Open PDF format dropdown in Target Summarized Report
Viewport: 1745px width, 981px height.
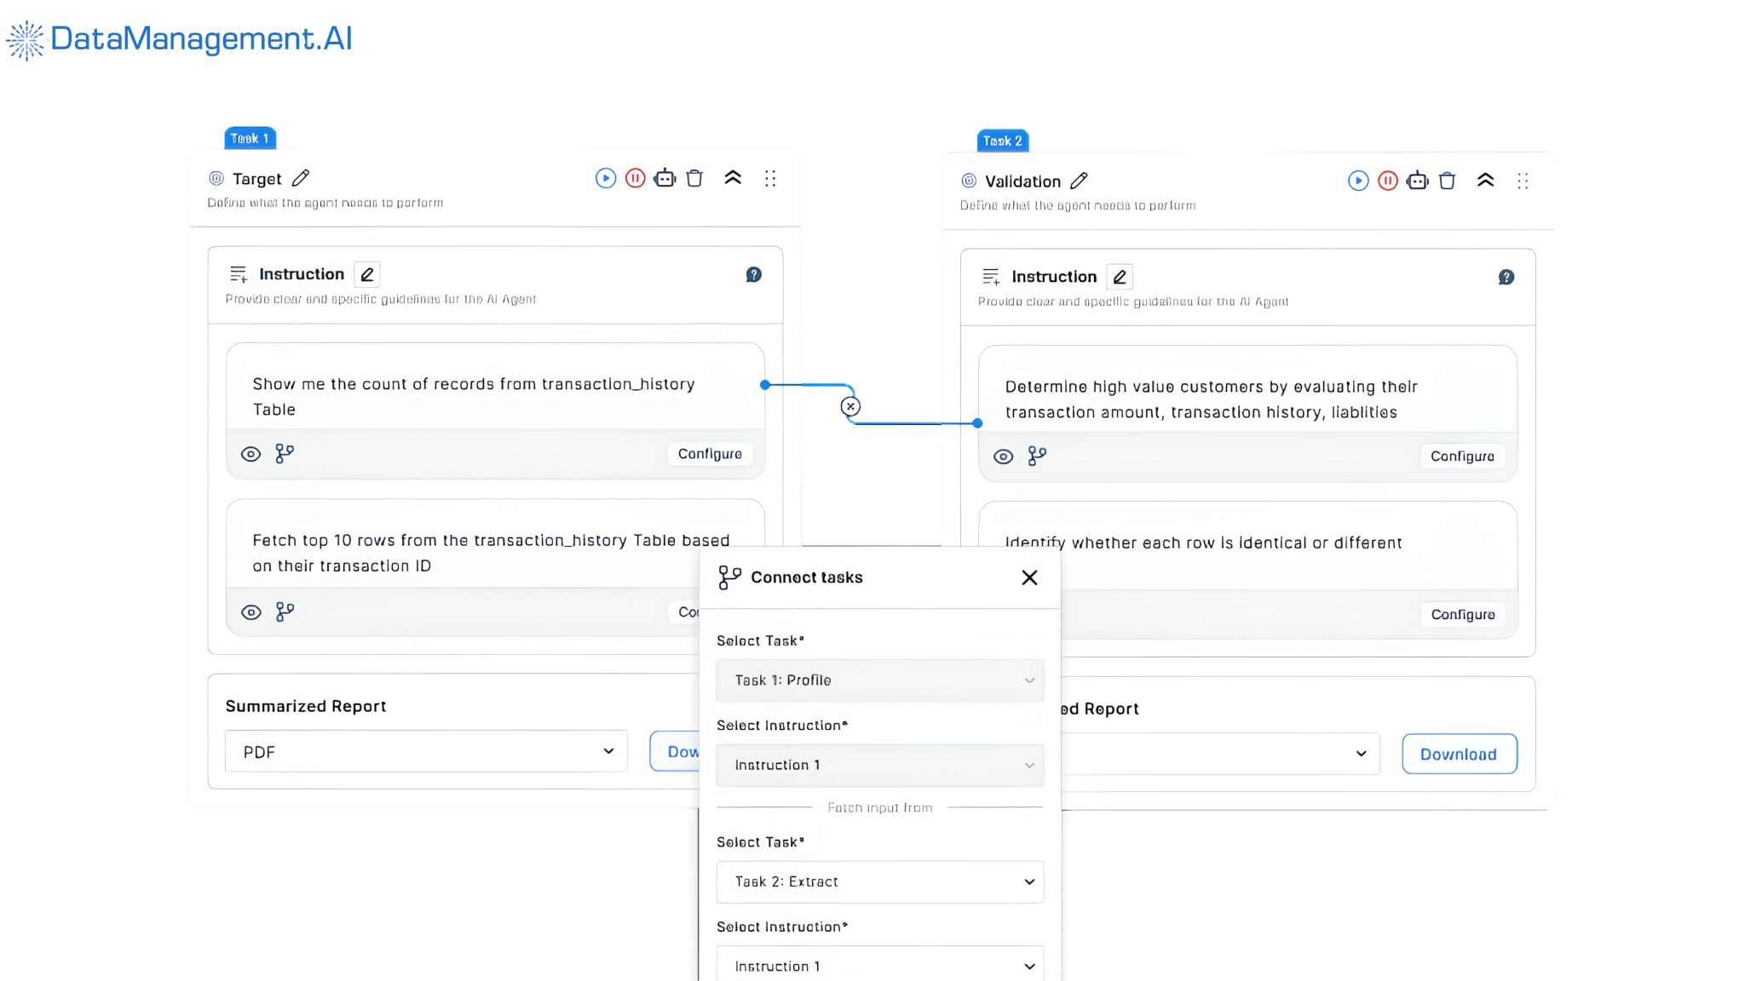[426, 751]
